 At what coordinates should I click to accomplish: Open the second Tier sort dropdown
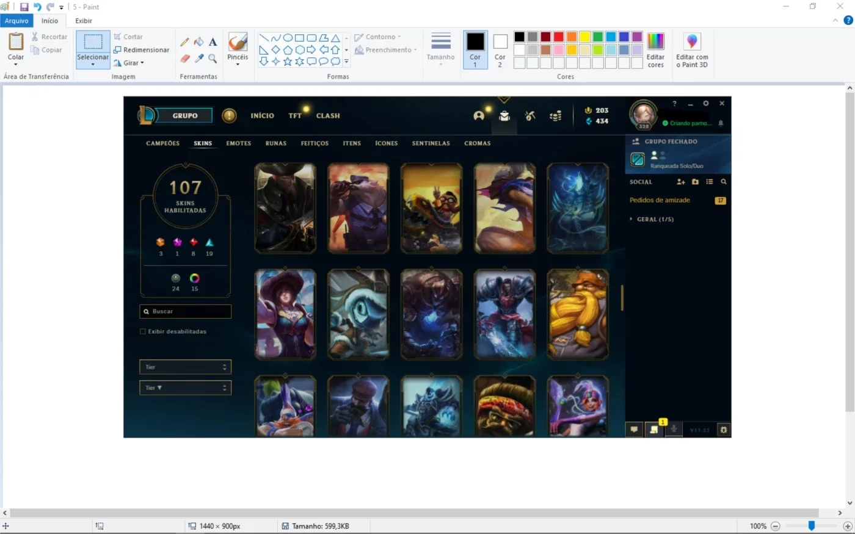point(186,388)
